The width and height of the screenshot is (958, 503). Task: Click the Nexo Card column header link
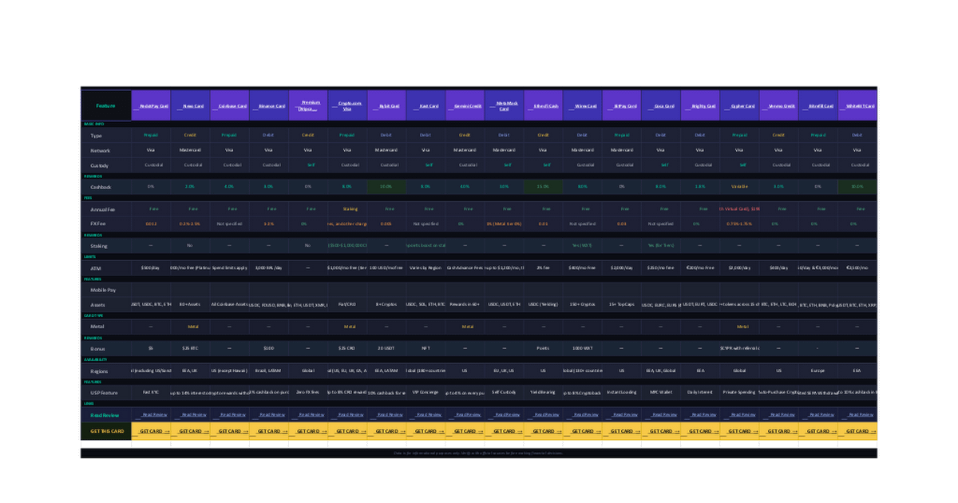[x=193, y=105]
